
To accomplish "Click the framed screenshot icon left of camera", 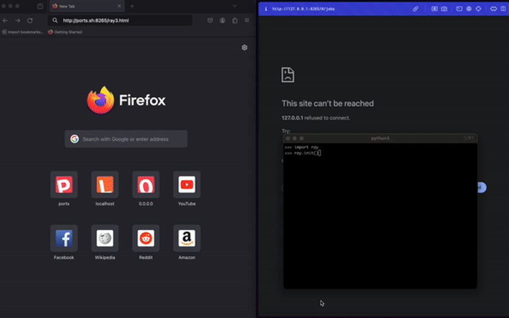I will point(435,9).
